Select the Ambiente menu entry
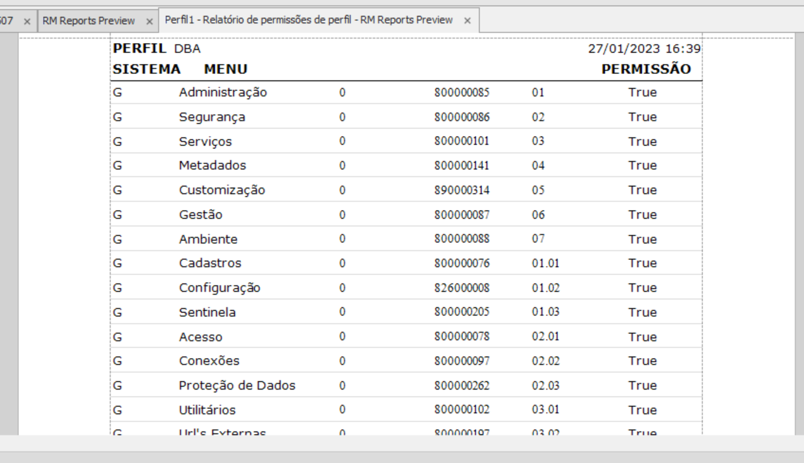804x463 pixels. pyautogui.click(x=208, y=239)
